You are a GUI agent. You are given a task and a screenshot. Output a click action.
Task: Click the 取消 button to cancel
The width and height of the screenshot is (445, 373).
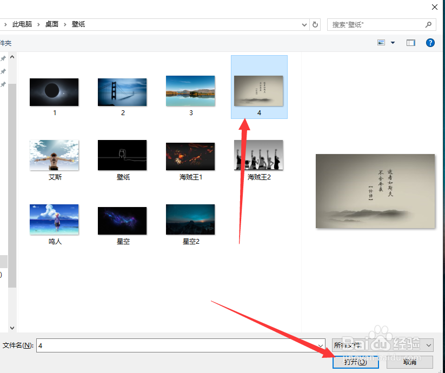pos(409,363)
